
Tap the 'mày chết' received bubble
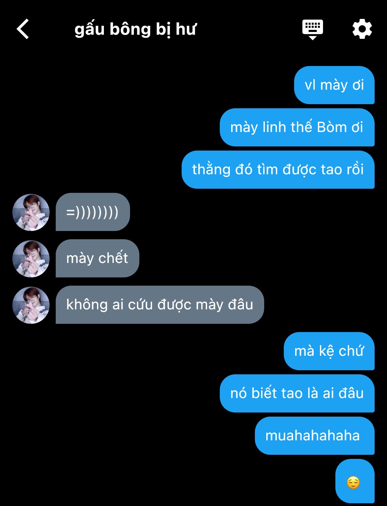coord(97,258)
